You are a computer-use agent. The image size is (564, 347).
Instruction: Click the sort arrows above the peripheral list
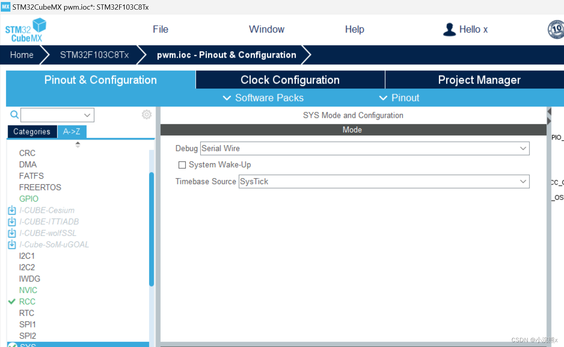tap(78, 145)
